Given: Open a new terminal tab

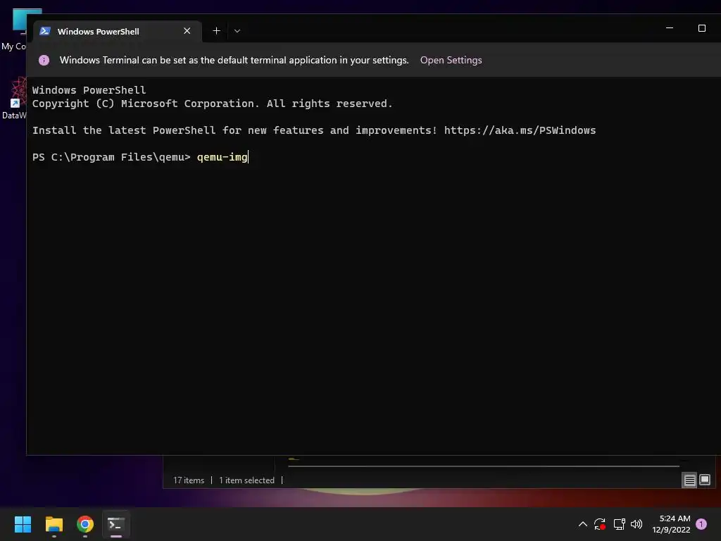Looking at the screenshot, I should point(216,31).
